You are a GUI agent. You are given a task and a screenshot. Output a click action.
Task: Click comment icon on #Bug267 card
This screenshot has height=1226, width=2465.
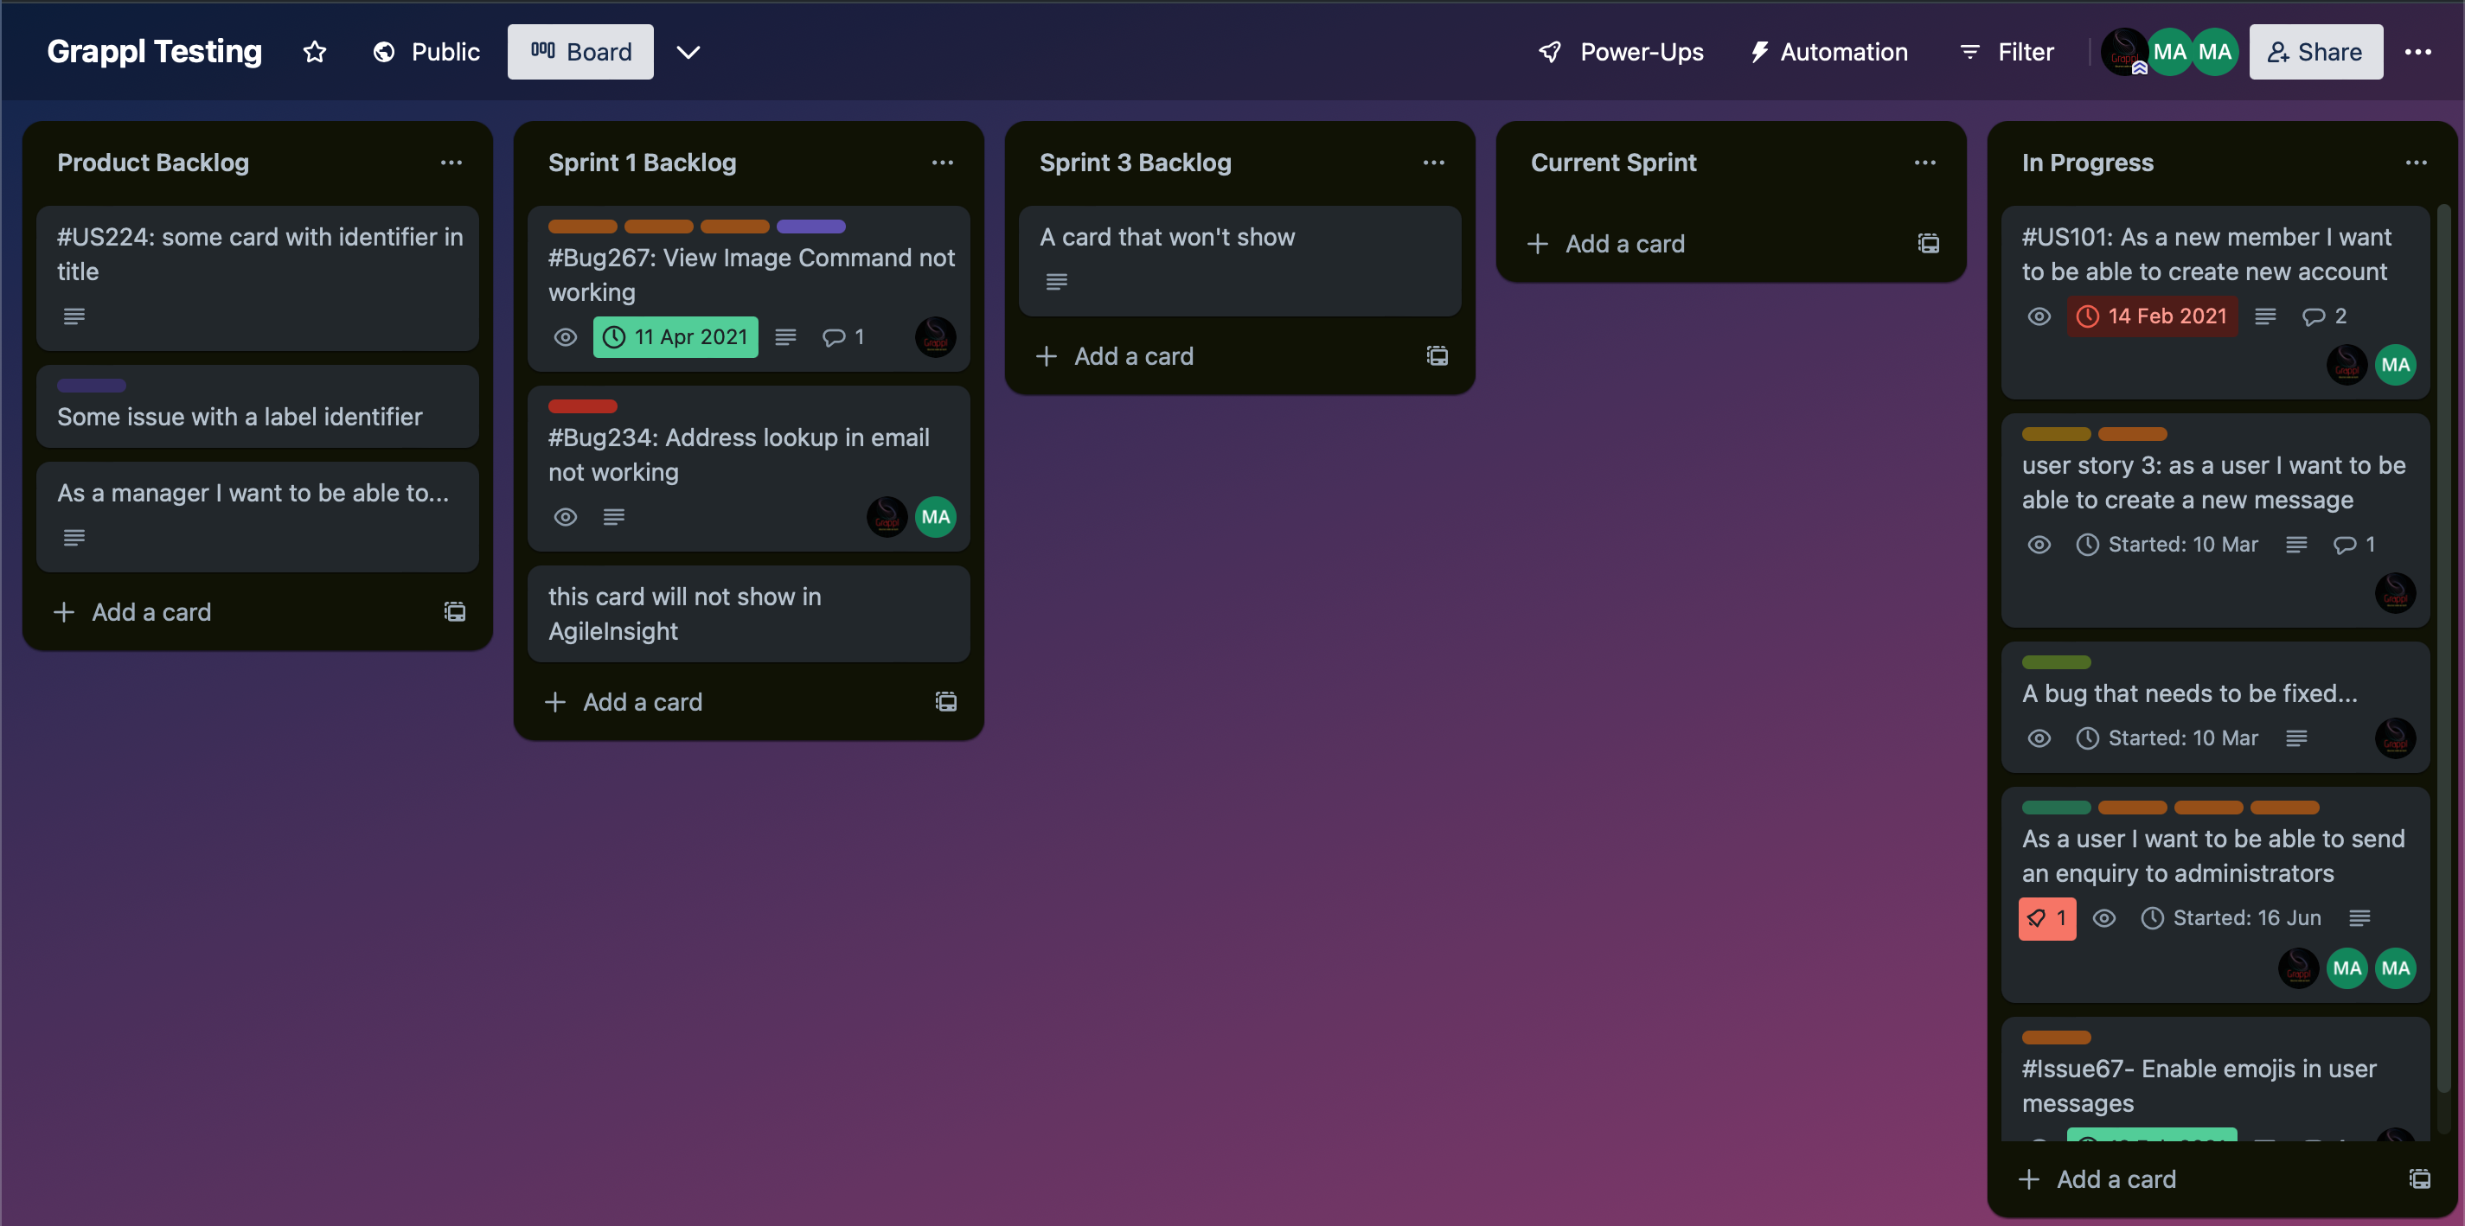tap(835, 336)
